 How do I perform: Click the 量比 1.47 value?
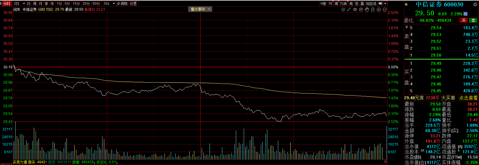tap(474, 120)
